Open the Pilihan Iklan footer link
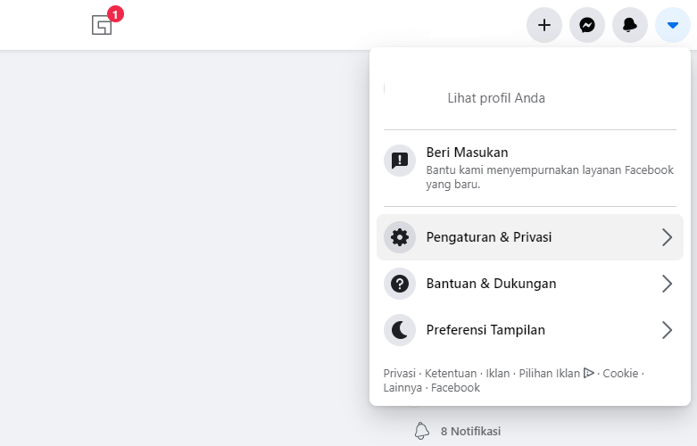697x446 pixels. pyautogui.click(x=550, y=373)
